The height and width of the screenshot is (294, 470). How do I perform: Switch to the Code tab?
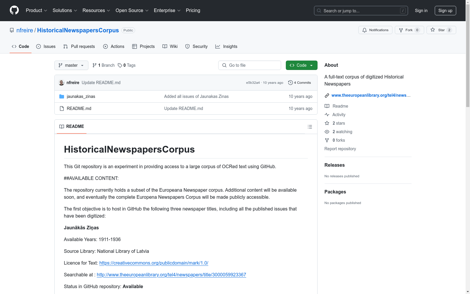point(21,46)
